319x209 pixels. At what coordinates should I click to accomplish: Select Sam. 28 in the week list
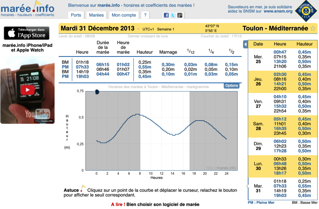(258, 126)
